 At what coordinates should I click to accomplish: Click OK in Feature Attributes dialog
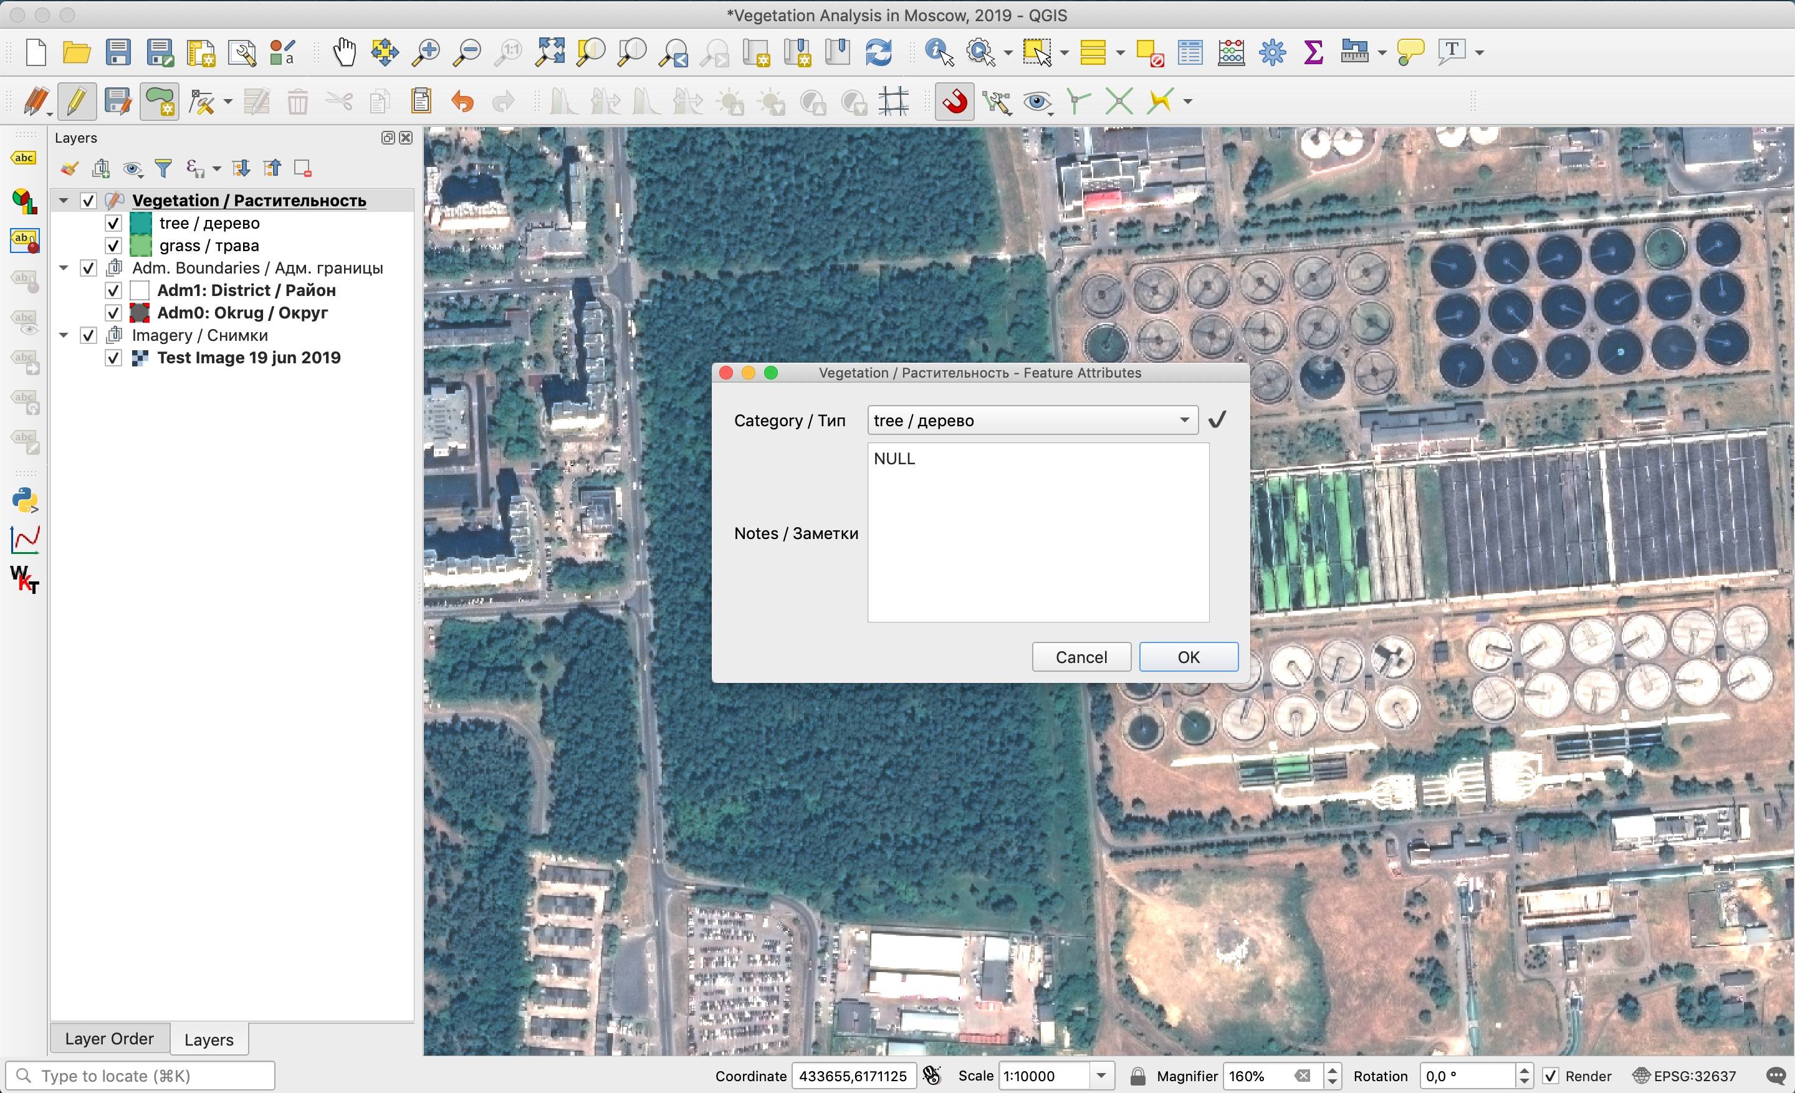point(1188,657)
